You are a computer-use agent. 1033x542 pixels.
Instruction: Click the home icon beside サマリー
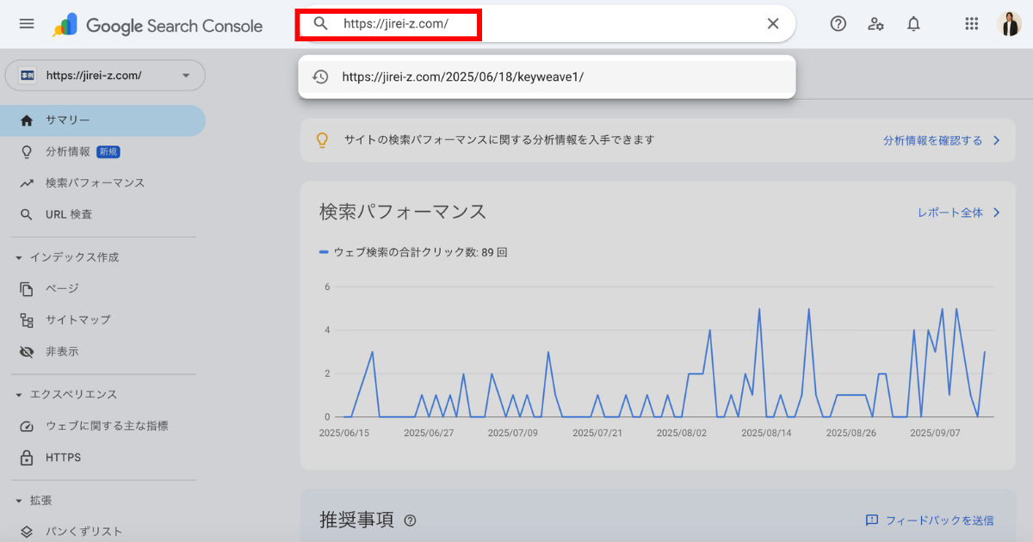(27, 120)
